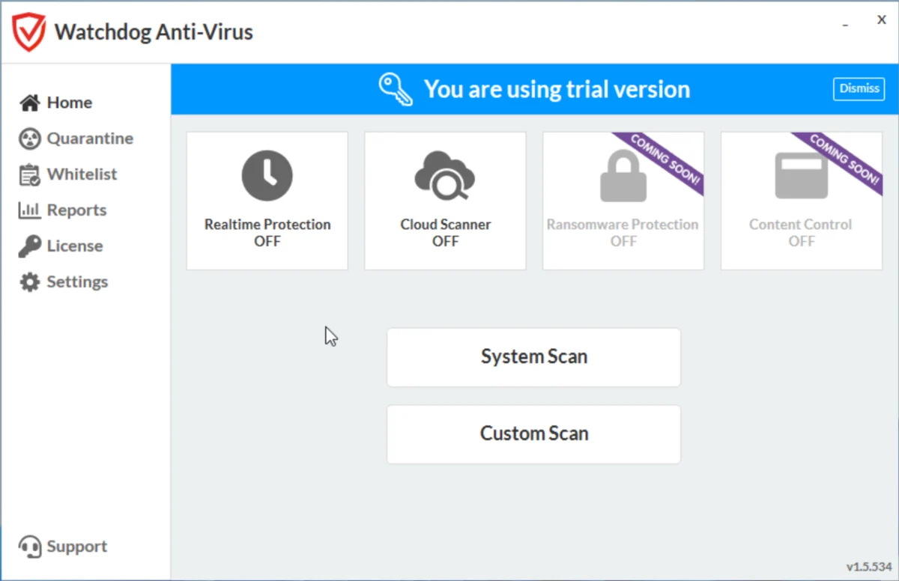Click the Realtime Protection clock icon
Viewport: 899px width, 581px height.
click(x=267, y=176)
